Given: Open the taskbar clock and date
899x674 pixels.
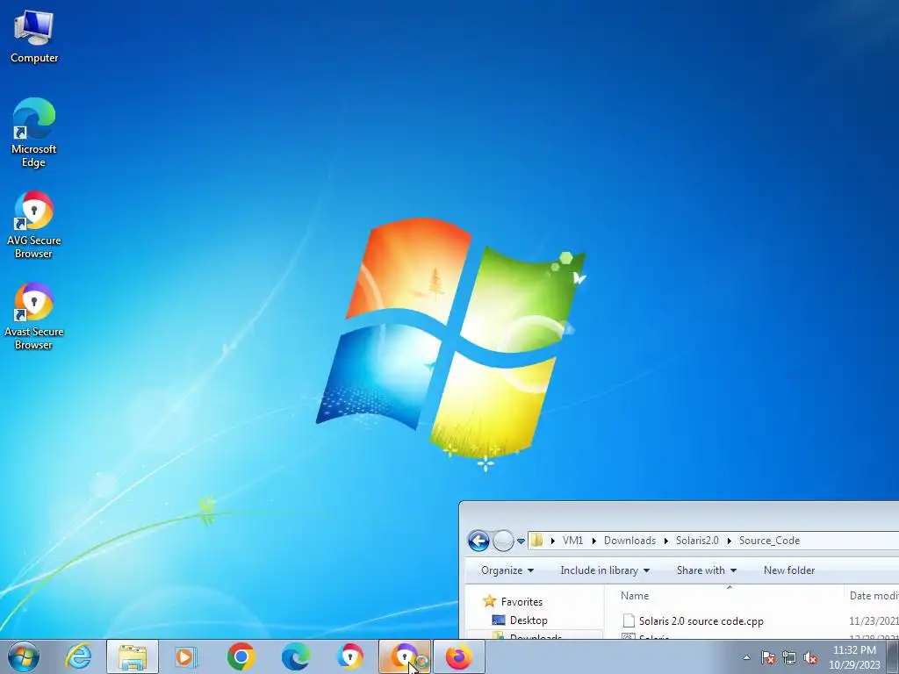Looking at the screenshot, I should [x=854, y=657].
